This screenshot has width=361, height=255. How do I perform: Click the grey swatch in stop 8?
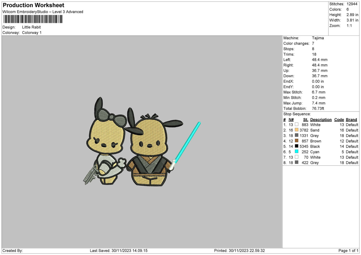pyautogui.click(x=297, y=162)
